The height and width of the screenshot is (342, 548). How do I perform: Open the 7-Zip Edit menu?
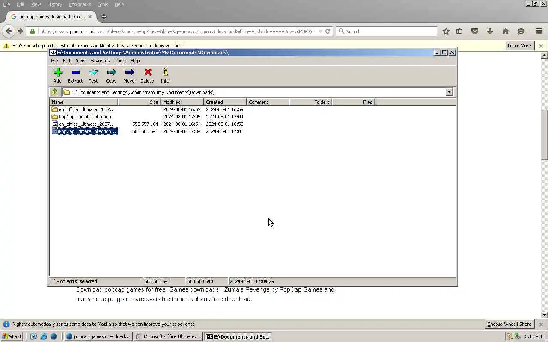pyautogui.click(x=67, y=61)
